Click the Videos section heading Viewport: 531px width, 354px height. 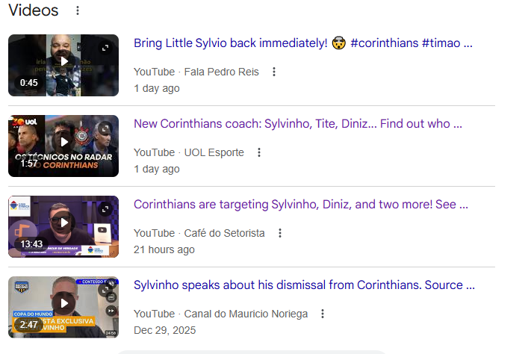coord(34,10)
